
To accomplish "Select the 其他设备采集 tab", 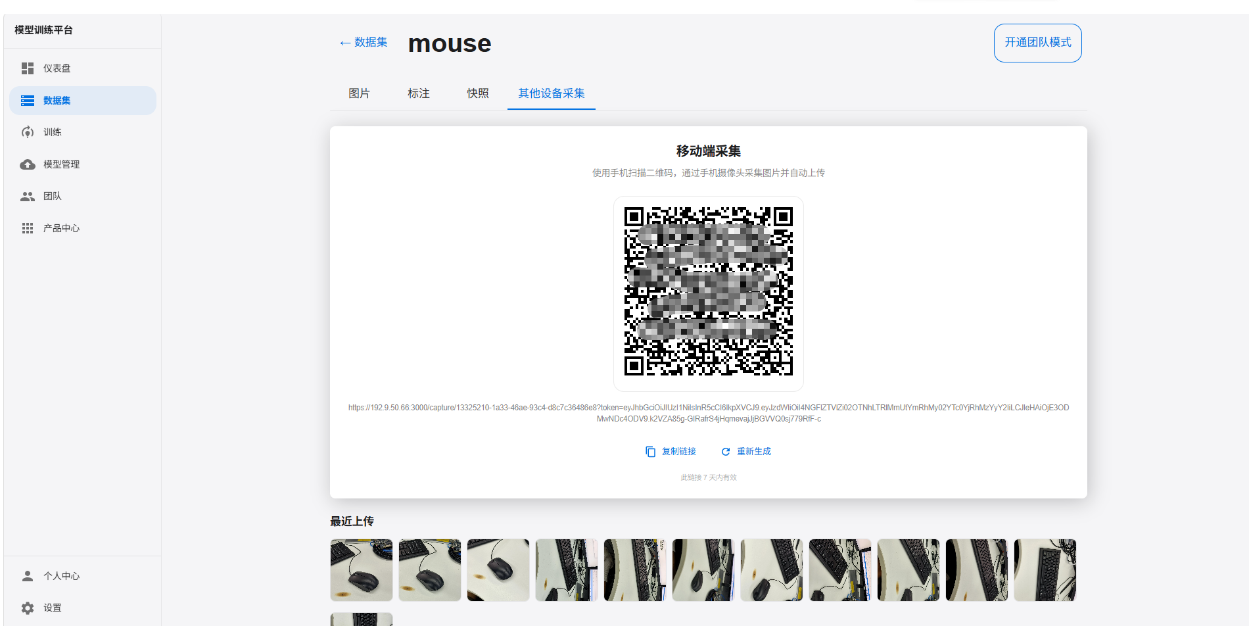I will point(552,93).
